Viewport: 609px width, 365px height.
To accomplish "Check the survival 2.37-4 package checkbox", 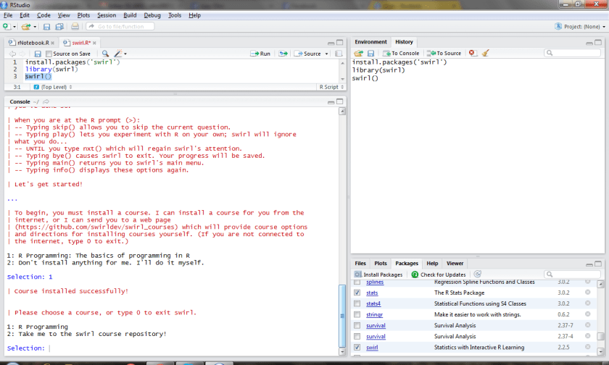I will (357, 336).
